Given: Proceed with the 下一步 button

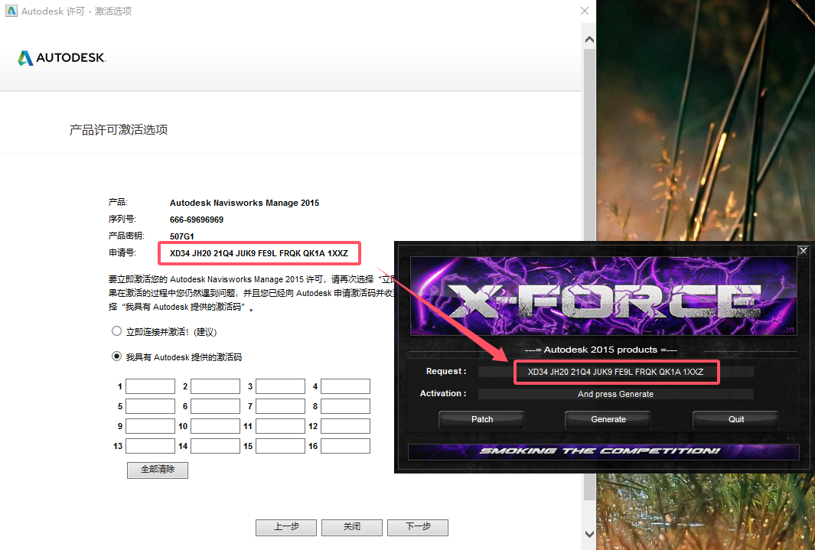Looking at the screenshot, I should pyautogui.click(x=417, y=527).
